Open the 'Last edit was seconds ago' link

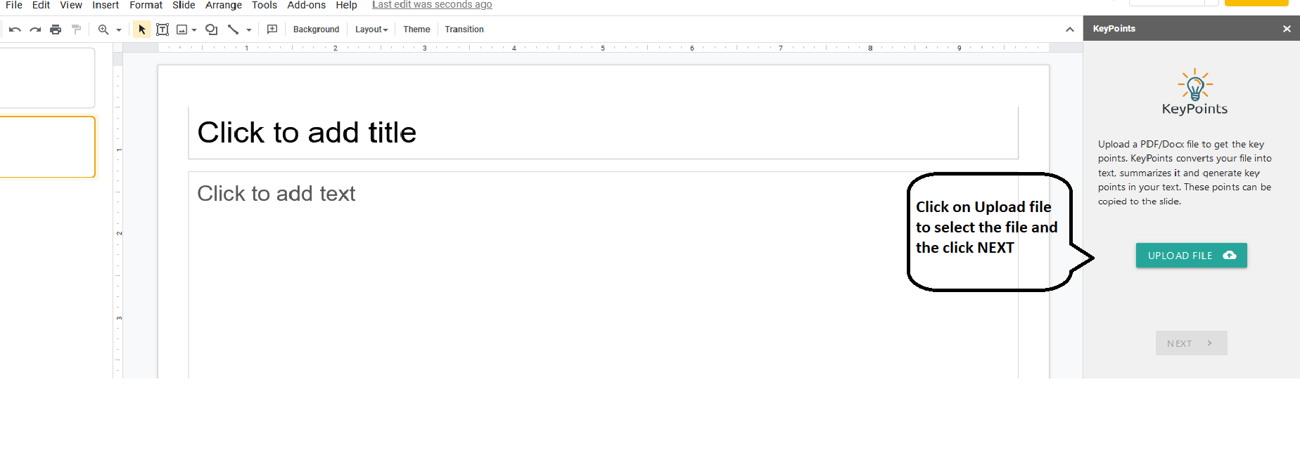pos(432,6)
